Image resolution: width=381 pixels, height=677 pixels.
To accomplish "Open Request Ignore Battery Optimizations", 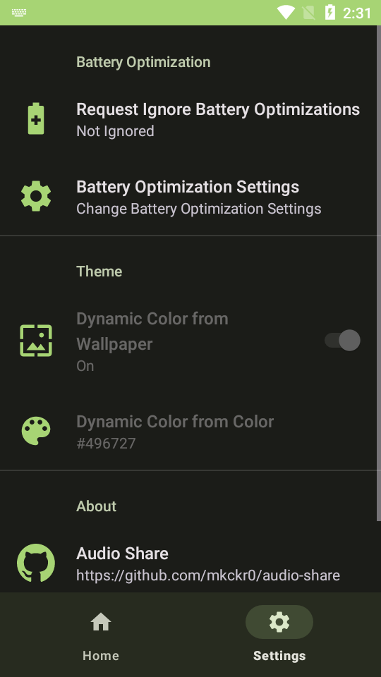I will pyautogui.click(x=190, y=118).
